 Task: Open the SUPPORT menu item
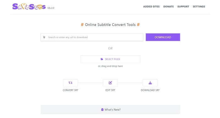click(183, 7)
